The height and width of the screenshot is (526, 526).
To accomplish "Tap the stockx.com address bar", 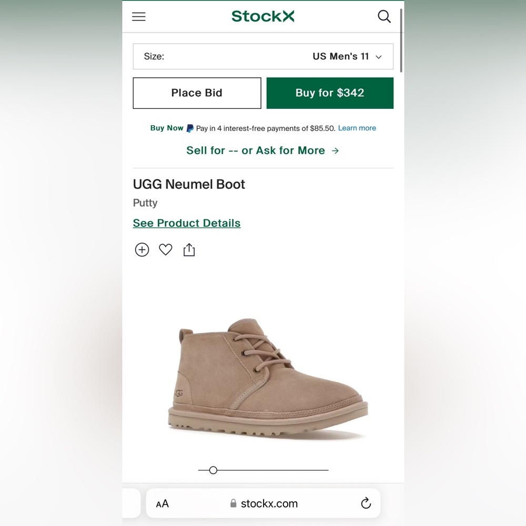I will tap(264, 504).
